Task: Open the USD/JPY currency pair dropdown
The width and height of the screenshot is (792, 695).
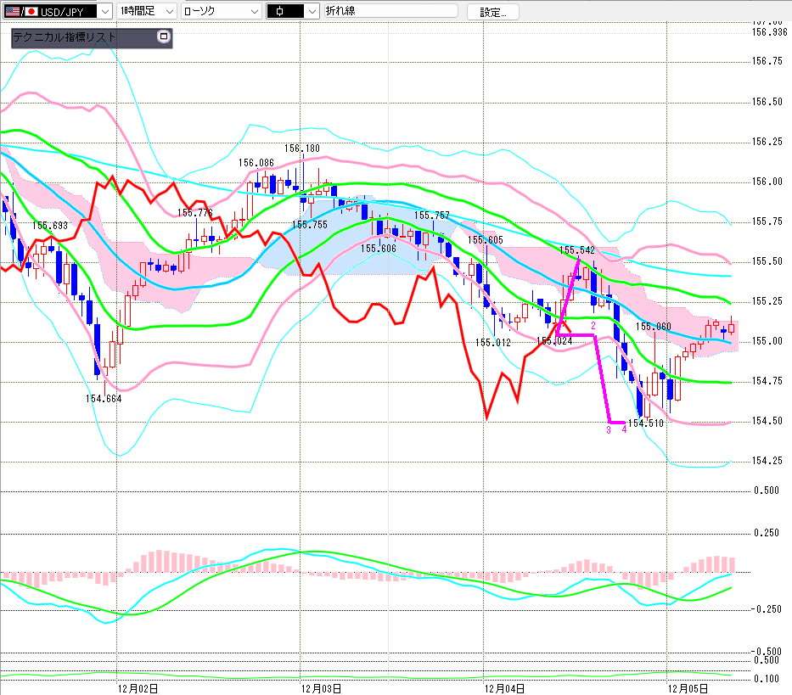Action: (x=104, y=11)
